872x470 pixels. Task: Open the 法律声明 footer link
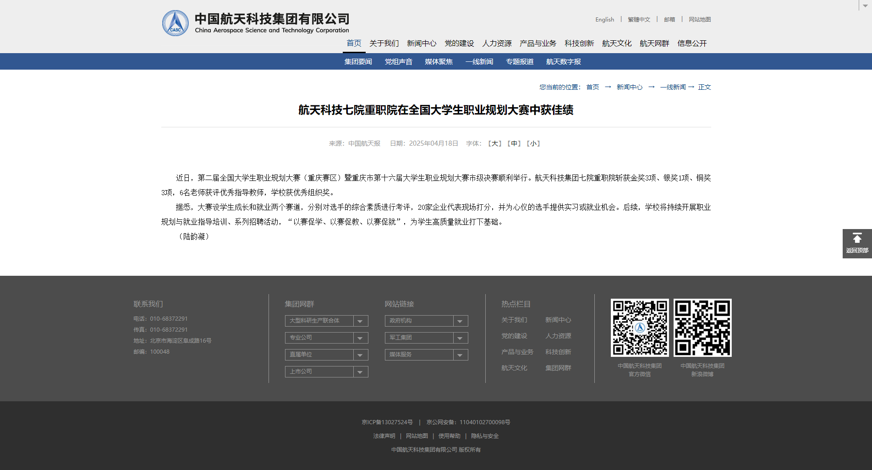click(x=384, y=436)
